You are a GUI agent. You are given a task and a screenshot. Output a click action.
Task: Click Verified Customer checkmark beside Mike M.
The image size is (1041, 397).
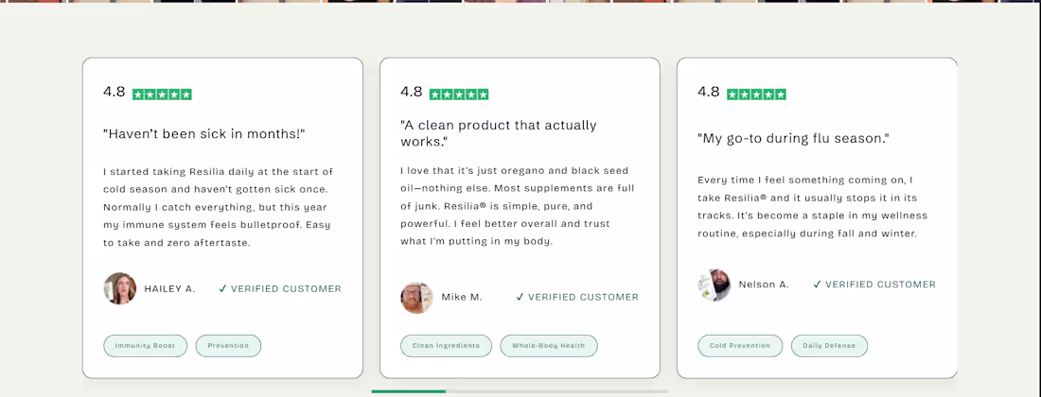[520, 297]
